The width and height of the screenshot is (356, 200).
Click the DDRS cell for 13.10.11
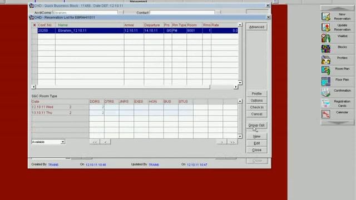point(97,113)
